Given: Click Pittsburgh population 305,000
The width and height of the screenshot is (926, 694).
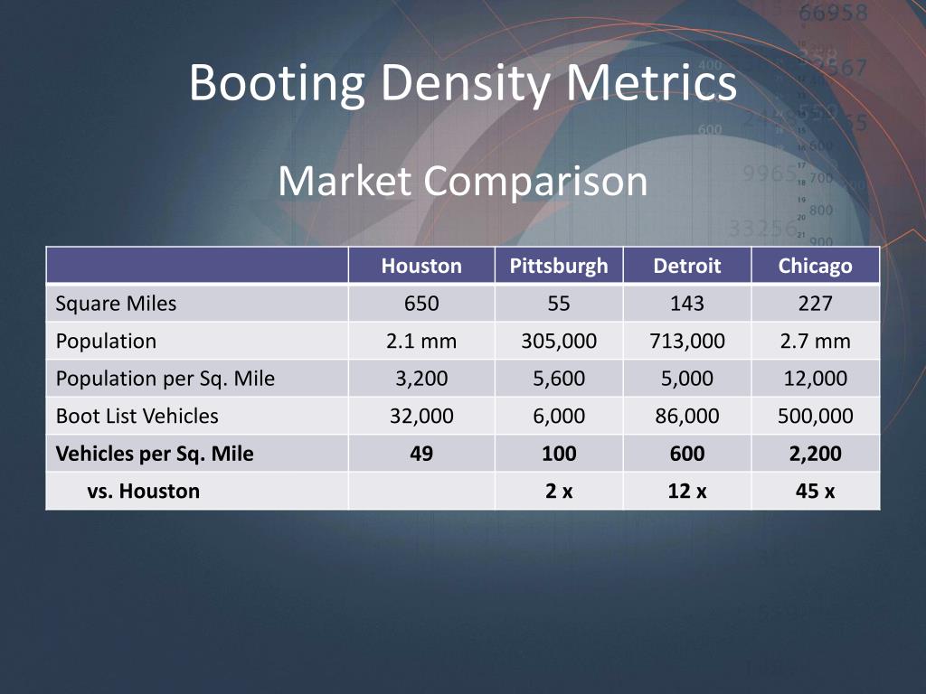Looking at the screenshot, I should point(559,341).
